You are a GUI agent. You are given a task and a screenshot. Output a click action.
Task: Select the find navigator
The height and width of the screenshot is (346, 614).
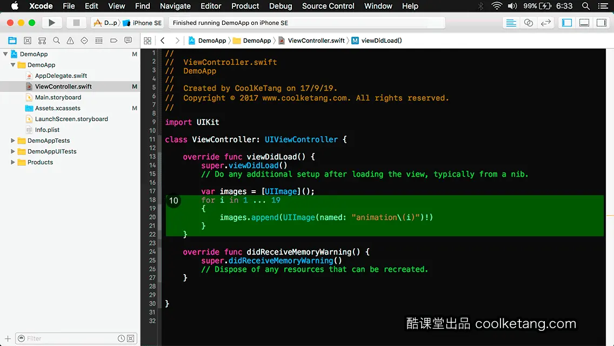click(56, 41)
